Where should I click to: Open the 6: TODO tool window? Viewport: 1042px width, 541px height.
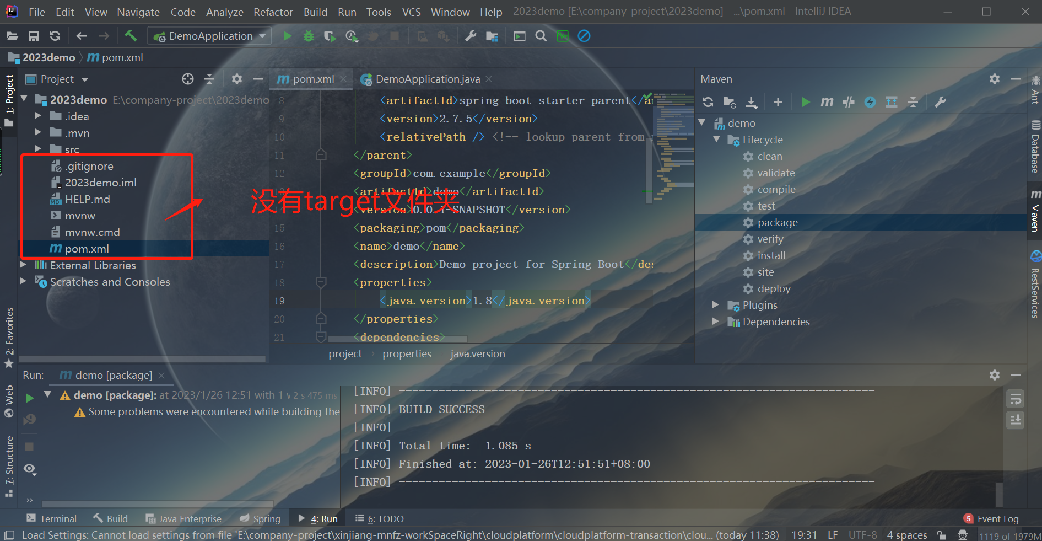[380, 519]
